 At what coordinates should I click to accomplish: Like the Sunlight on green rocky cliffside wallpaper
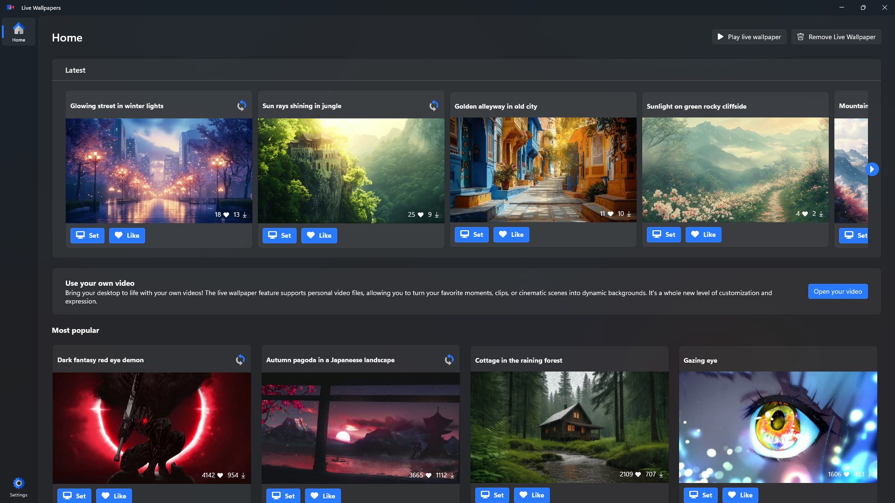(703, 234)
